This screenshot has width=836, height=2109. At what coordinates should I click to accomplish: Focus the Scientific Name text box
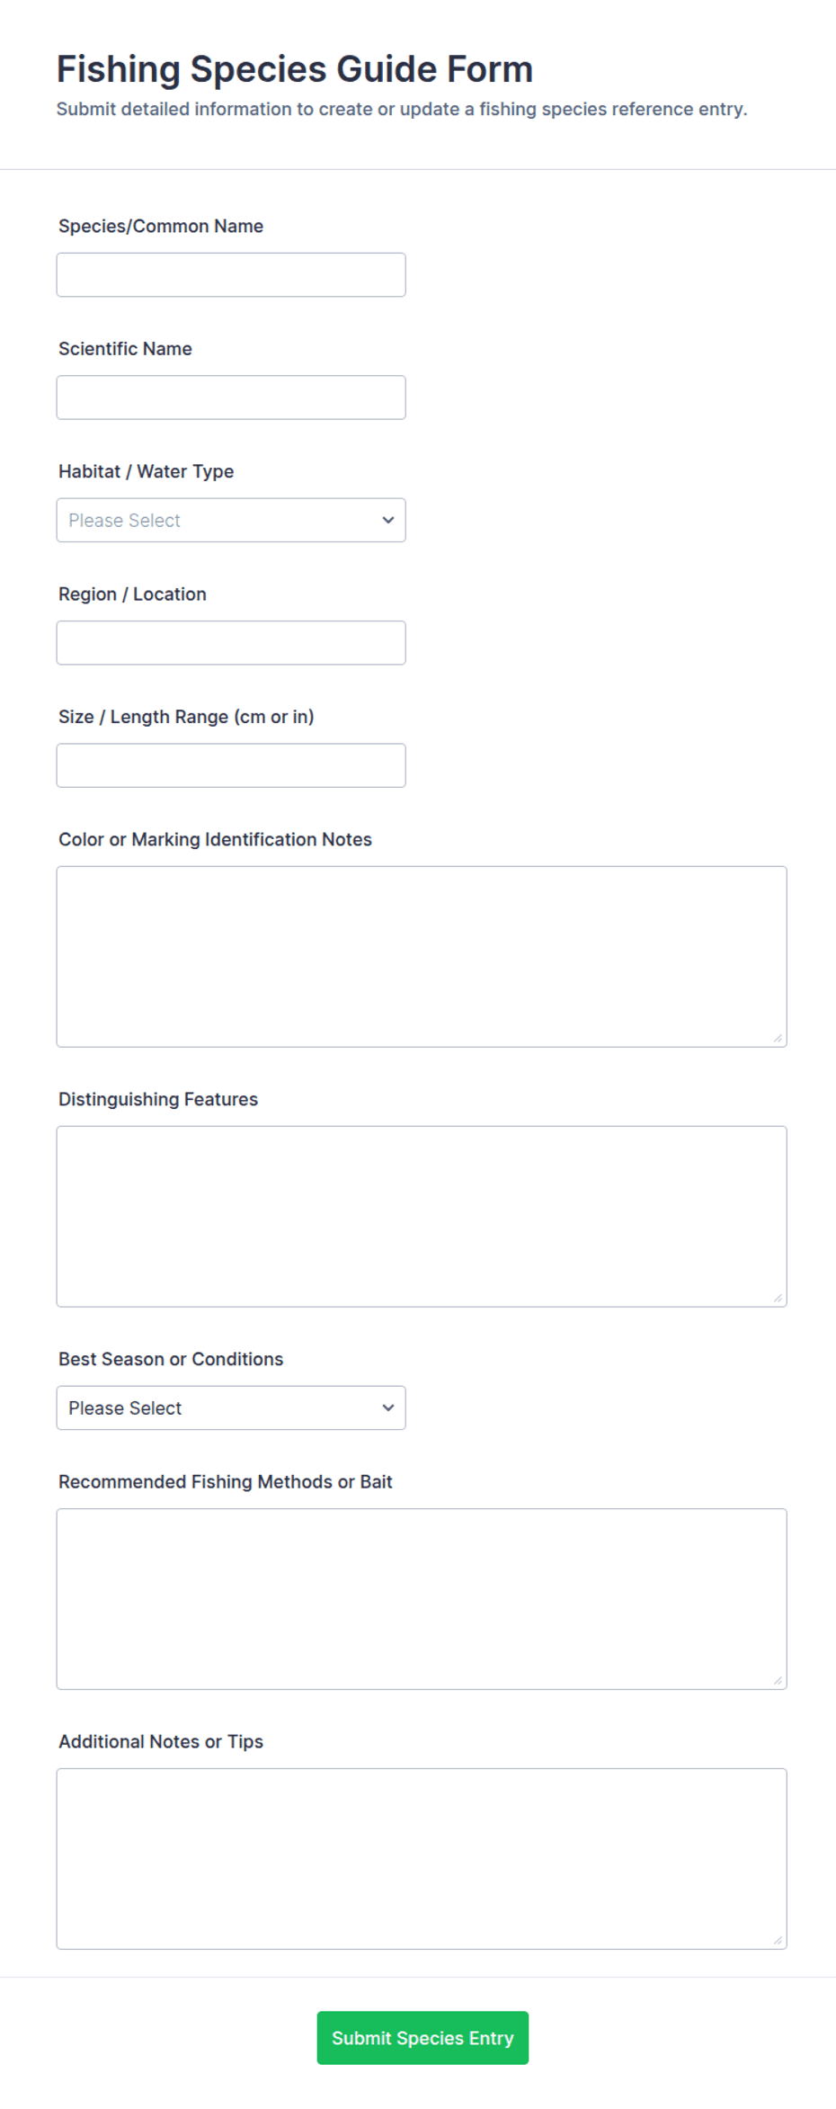click(x=231, y=398)
